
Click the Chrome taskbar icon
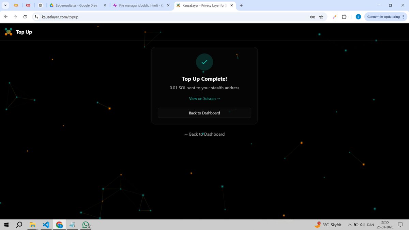(59, 225)
